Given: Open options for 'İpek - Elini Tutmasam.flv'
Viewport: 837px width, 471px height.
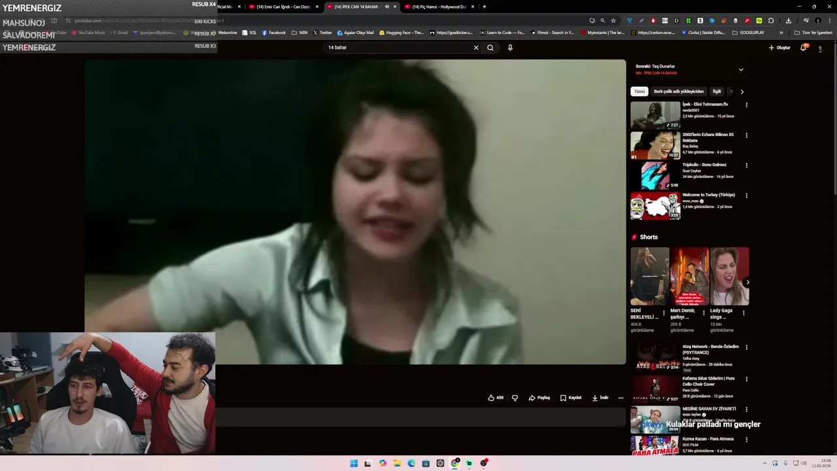Looking at the screenshot, I should point(746,105).
